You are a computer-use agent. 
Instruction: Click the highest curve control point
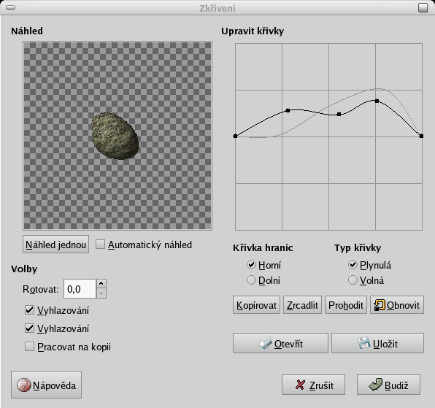377,101
